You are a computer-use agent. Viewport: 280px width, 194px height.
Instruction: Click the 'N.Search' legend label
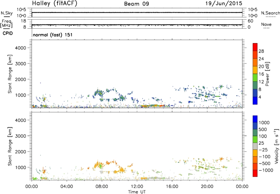pos(270,13)
